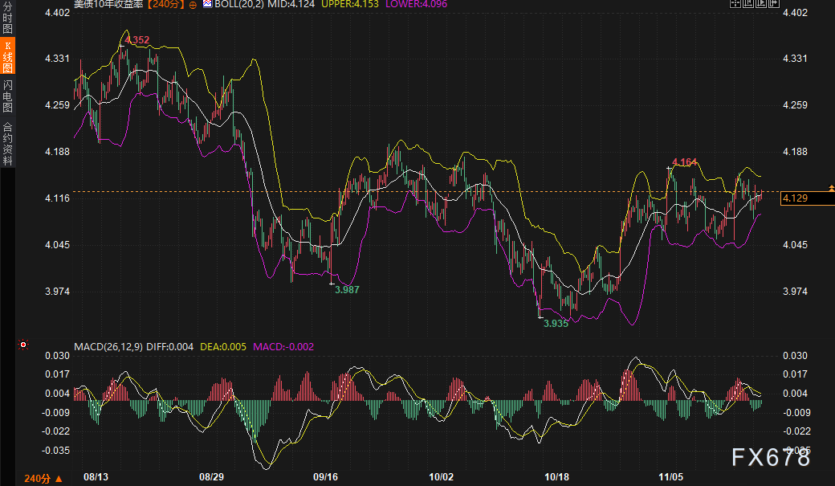Viewport: 835px width, 486px height.
Task: Click the scroll-to-latest arrow icon
Action: 774,4
